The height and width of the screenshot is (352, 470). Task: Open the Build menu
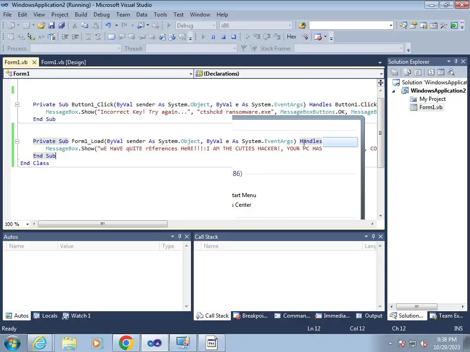(81, 15)
